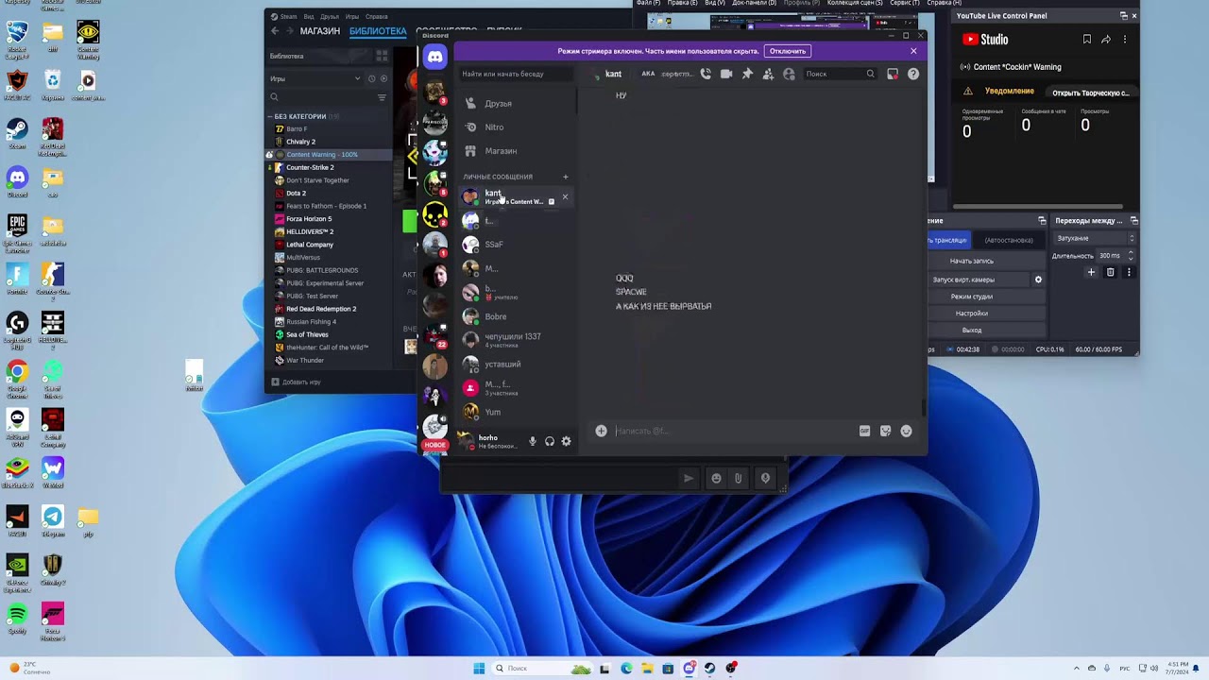The image size is (1209, 680).
Task: Toggle the Auto-stop (Автоостановка) button in OBS
Action: 1008,240
